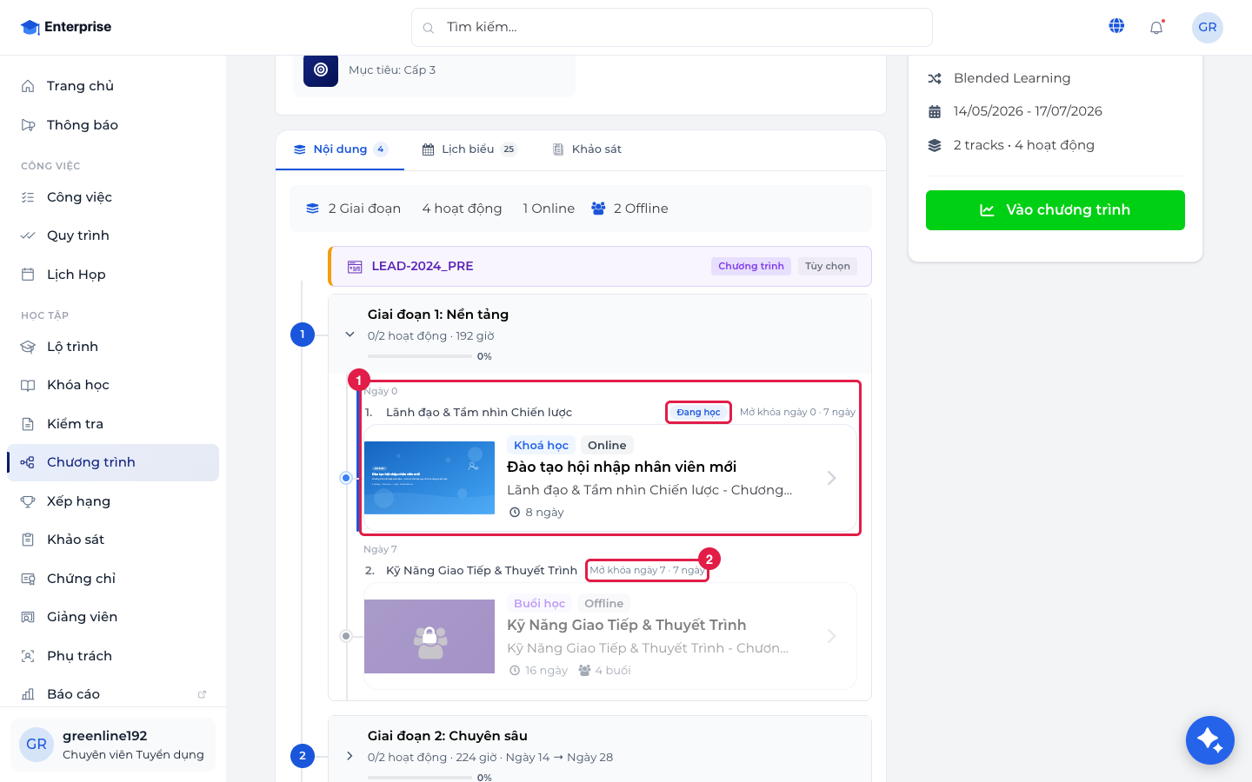Image resolution: width=1252 pixels, height=782 pixels.
Task: Open locked Kỹ Năng Giao Tiếp thumbnail
Action: pyautogui.click(x=430, y=636)
